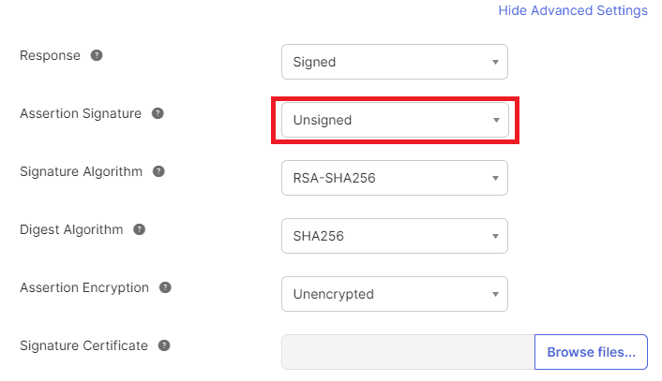Expand the Assertion Signature dropdown set to Unsigned
Viewport: 662px width, 381px height.
[394, 120]
